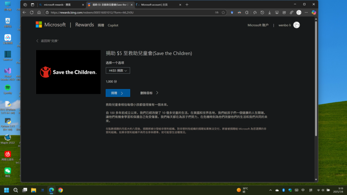Viewport: 347px width, 195px height.
Task: Expand the system tray hidden icons chevron
Action: pos(270,190)
